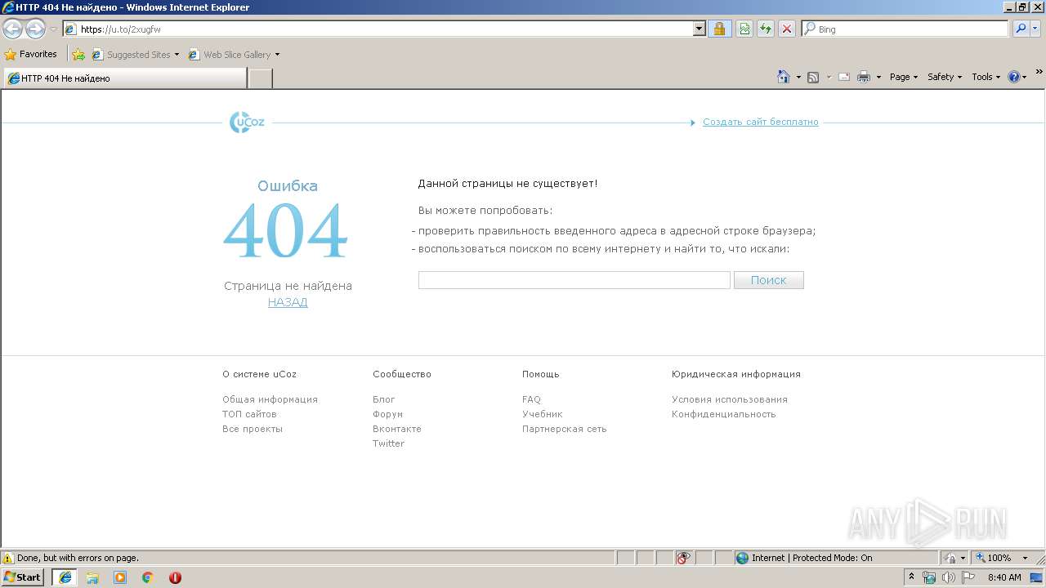The width and height of the screenshot is (1046, 588).
Task: Open the Все проекты link
Action: 253,429
